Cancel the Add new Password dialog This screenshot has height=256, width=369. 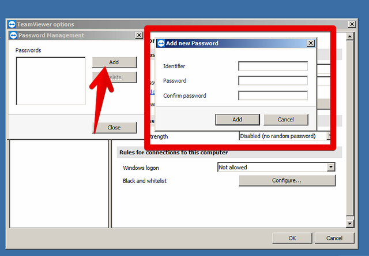[286, 120]
